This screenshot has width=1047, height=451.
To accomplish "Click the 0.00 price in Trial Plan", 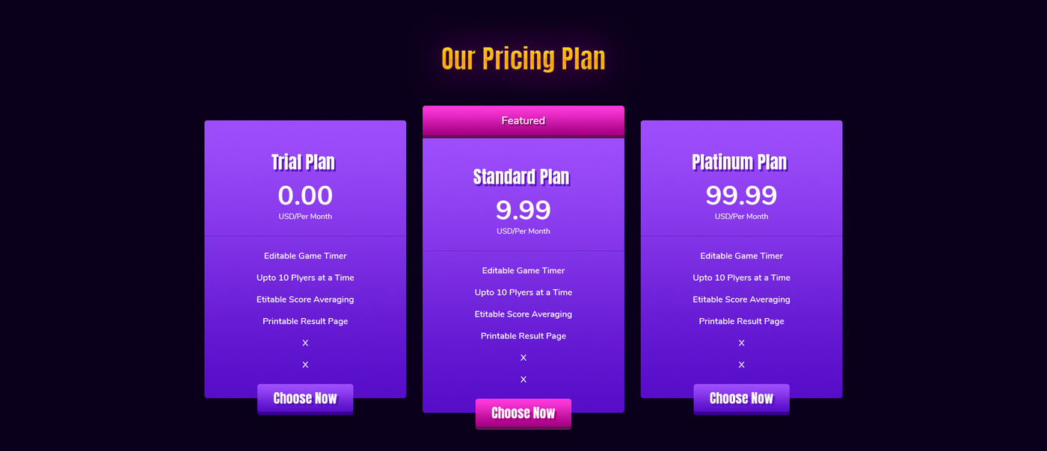I will point(305,196).
